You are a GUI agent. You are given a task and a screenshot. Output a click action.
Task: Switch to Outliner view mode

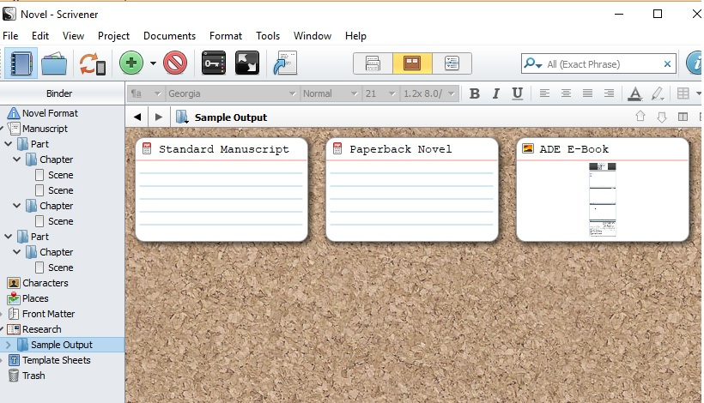451,63
